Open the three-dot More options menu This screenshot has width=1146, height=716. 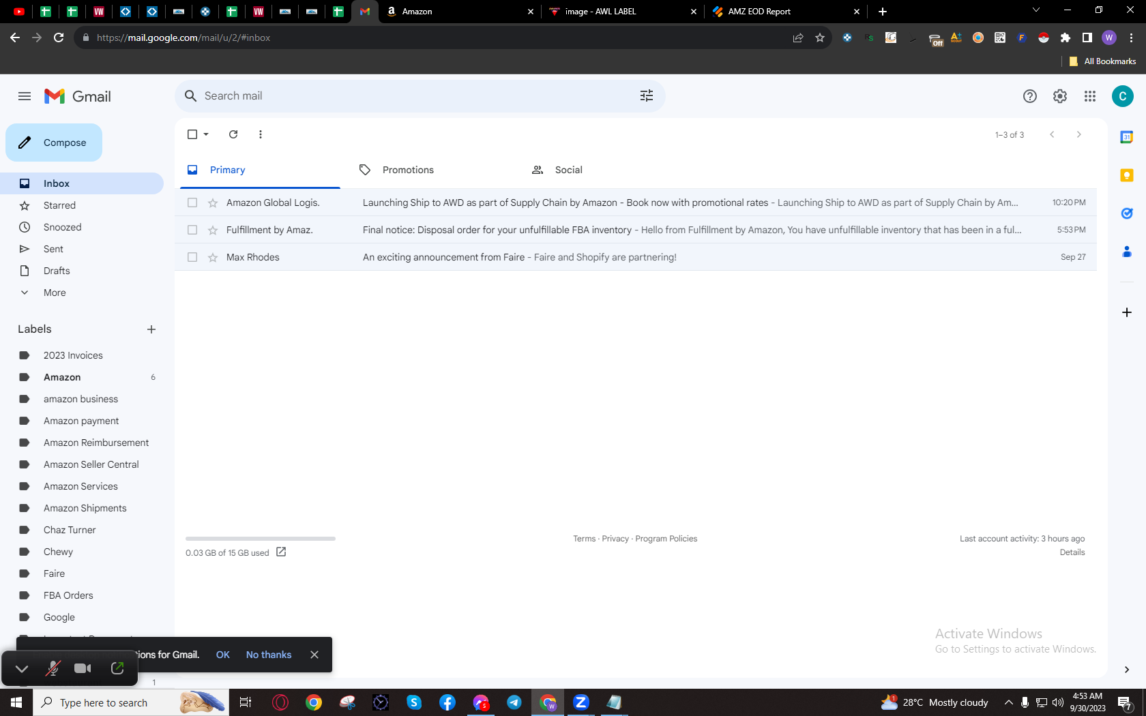(x=261, y=134)
